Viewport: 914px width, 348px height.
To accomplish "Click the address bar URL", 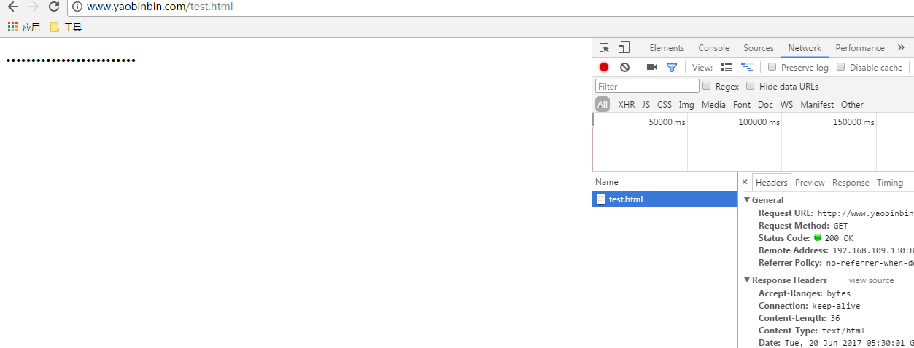I will coord(160,7).
